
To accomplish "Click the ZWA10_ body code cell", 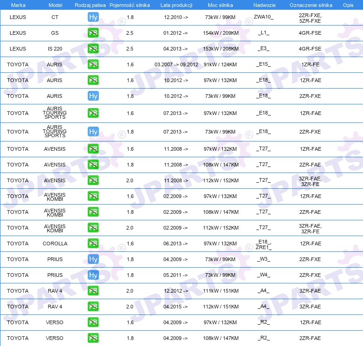I will tap(264, 17).
